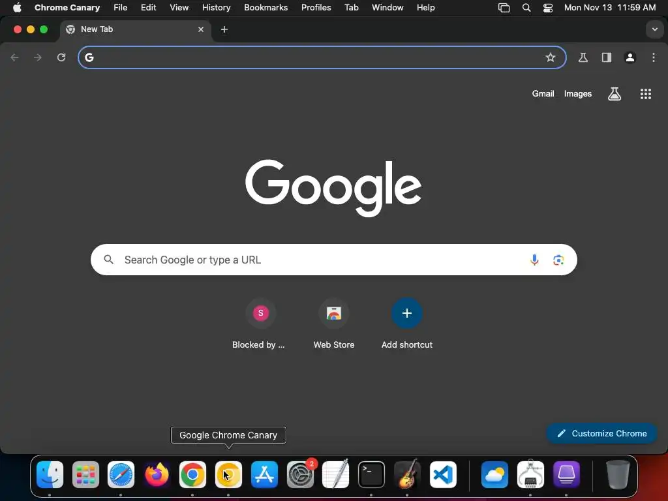The width and height of the screenshot is (668, 501).
Task: Open System Information from the dock
Action: 530,474
